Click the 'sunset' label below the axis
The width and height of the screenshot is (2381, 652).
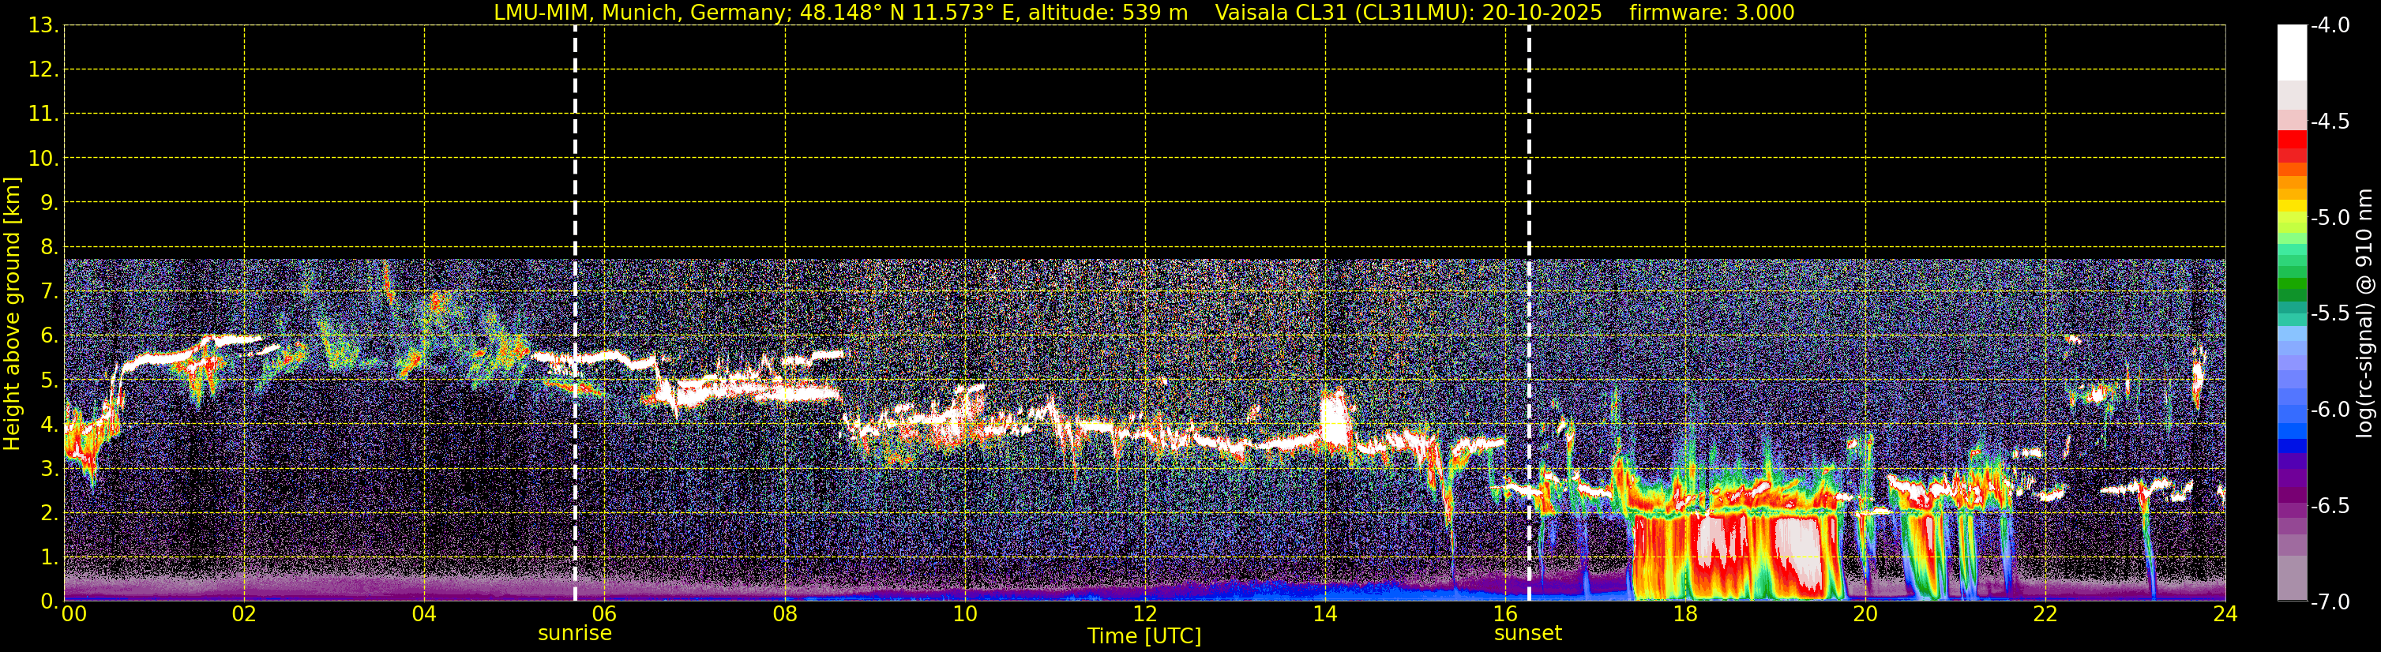(x=1527, y=634)
